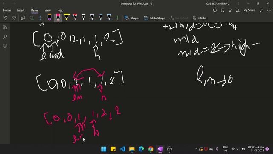The image size is (273, 154).
Task: Select the yellow highlighter
Action: pos(67,17)
